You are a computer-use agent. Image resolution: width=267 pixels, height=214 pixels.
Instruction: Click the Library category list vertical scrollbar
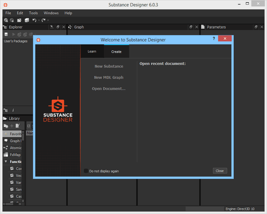(23, 167)
